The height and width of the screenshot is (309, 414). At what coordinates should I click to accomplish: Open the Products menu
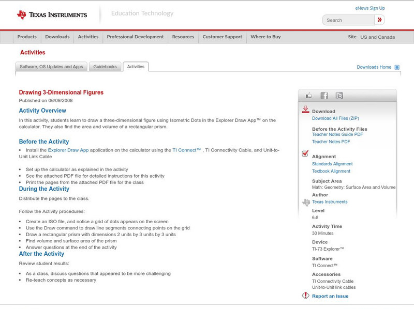point(27,37)
